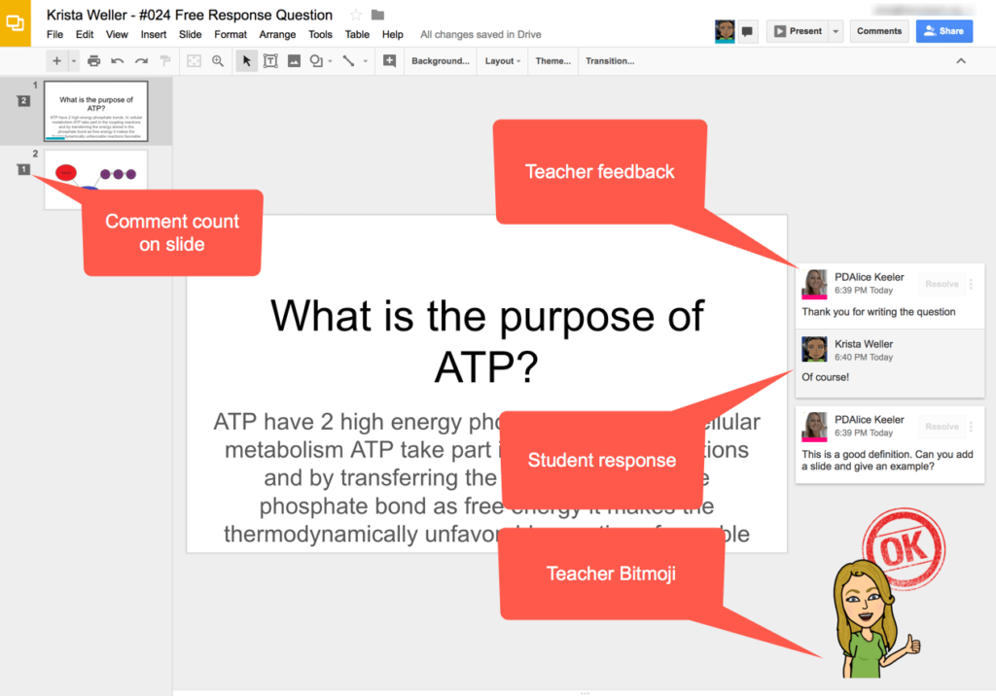Select the text box tool

coord(270,60)
